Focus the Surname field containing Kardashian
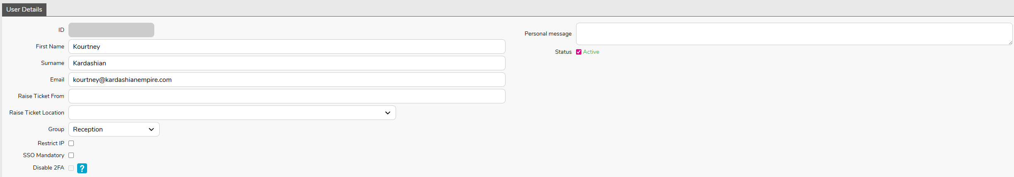Image resolution: width=1014 pixels, height=177 pixels. (x=286, y=63)
